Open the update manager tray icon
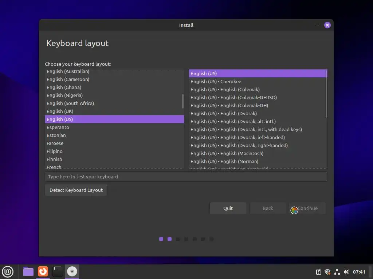Viewport: 373px width, 279px height. (318, 272)
